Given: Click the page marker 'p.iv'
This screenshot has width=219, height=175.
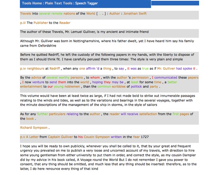Looking at the screenshot, I should click(x=23, y=68).
